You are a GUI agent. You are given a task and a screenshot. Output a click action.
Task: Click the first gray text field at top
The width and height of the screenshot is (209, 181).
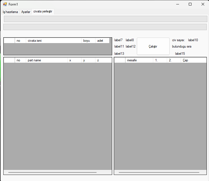tap(105, 19)
